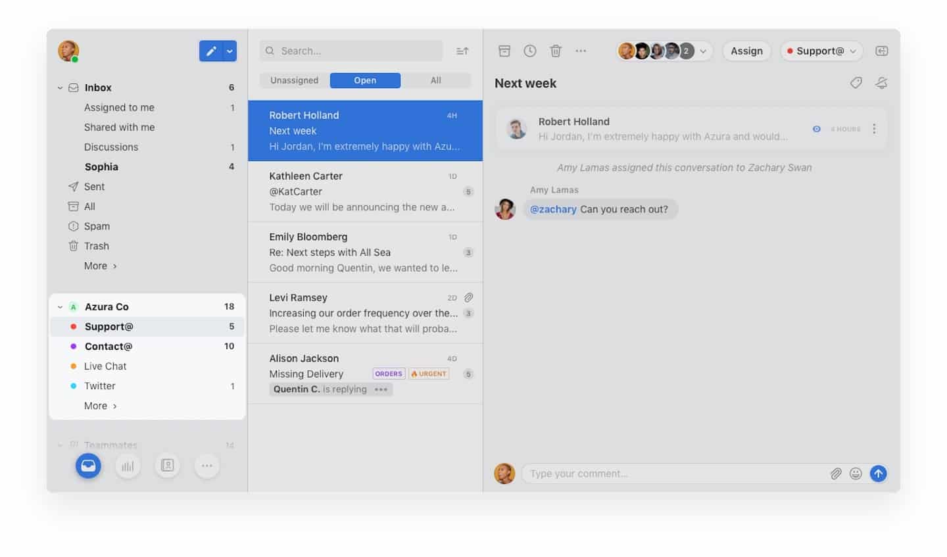The height and width of the screenshot is (557, 947).
Task: Click the Assign button
Action: (746, 51)
